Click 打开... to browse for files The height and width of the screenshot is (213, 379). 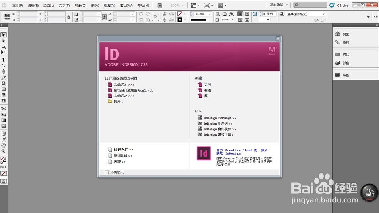118,102
